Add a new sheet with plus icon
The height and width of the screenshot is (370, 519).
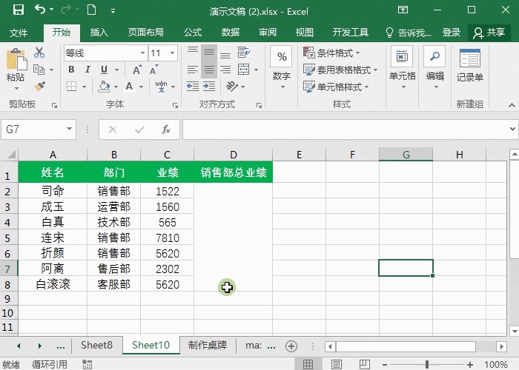pyautogui.click(x=291, y=346)
